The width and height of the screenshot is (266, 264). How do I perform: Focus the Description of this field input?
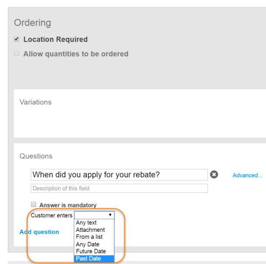119,188
